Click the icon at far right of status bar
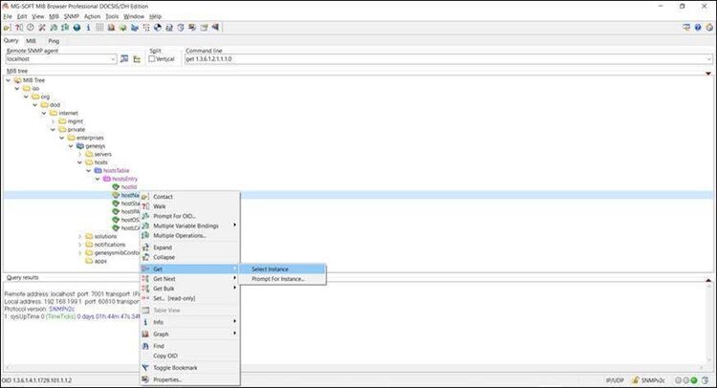 [706, 380]
